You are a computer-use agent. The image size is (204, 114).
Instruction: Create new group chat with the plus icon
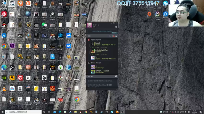tap(116, 77)
